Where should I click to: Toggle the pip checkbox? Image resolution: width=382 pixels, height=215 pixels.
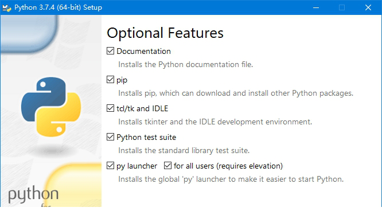[110, 80]
